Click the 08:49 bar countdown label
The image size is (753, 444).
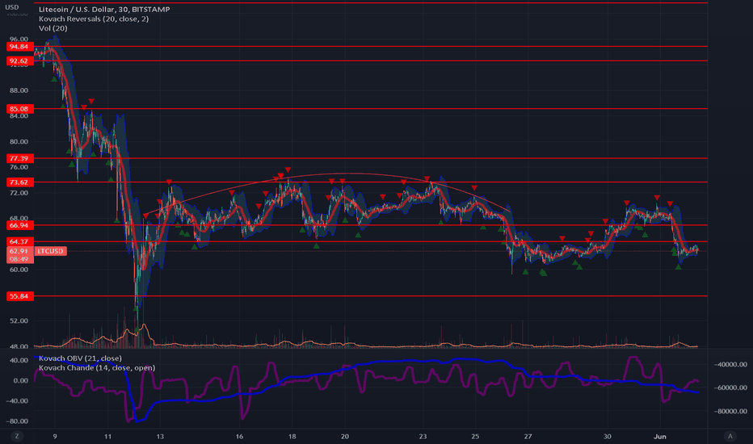[19, 259]
